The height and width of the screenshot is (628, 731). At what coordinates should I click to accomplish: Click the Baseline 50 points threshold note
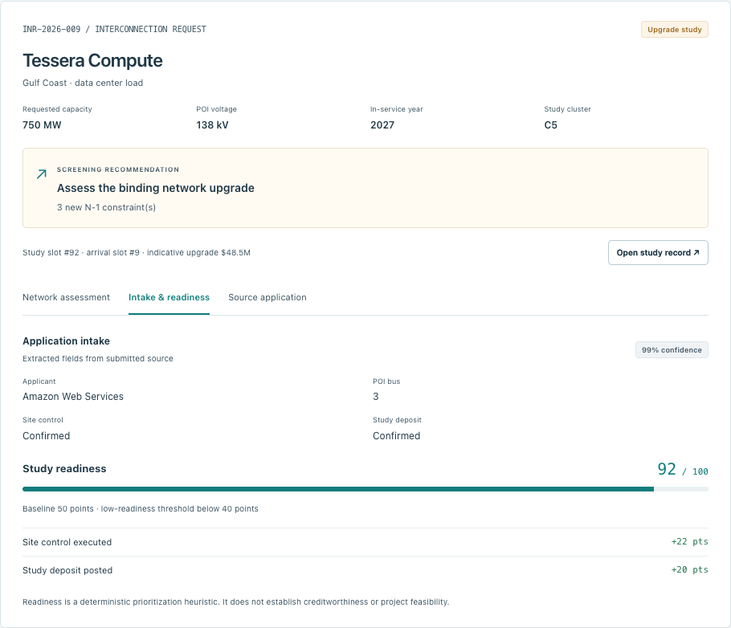click(141, 508)
